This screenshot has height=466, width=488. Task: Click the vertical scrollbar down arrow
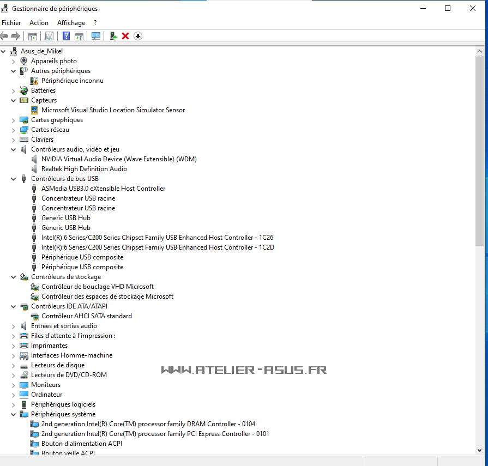point(479,450)
